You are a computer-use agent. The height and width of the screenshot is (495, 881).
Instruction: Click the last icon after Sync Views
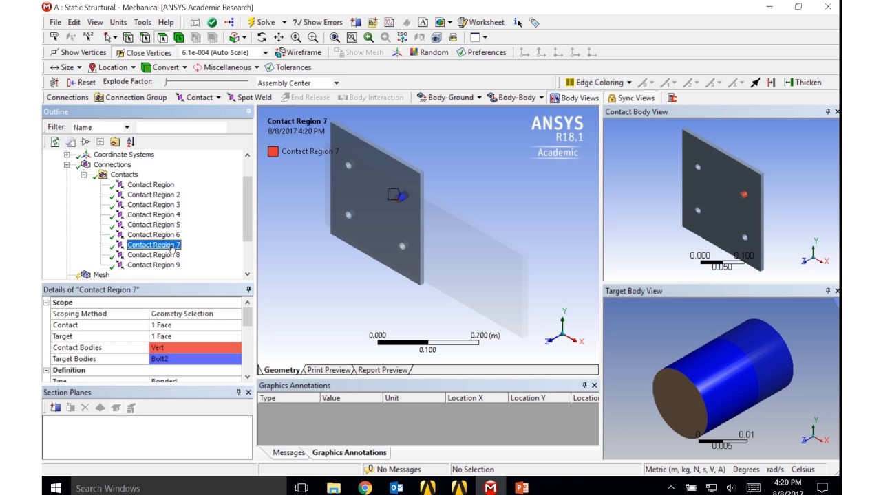click(672, 98)
